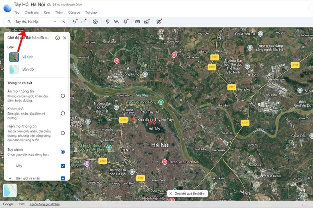The width and height of the screenshot is (313, 208).
Task: Select the add placemark pin tool
Action: coord(108,21)
